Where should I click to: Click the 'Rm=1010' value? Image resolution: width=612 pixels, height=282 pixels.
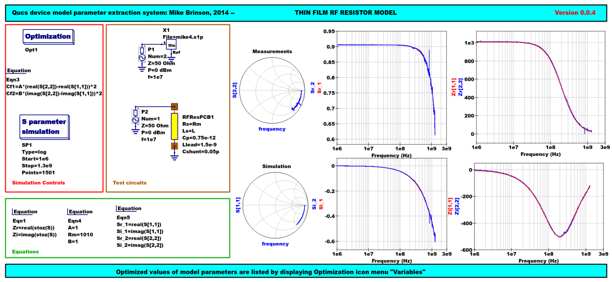[80, 235]
